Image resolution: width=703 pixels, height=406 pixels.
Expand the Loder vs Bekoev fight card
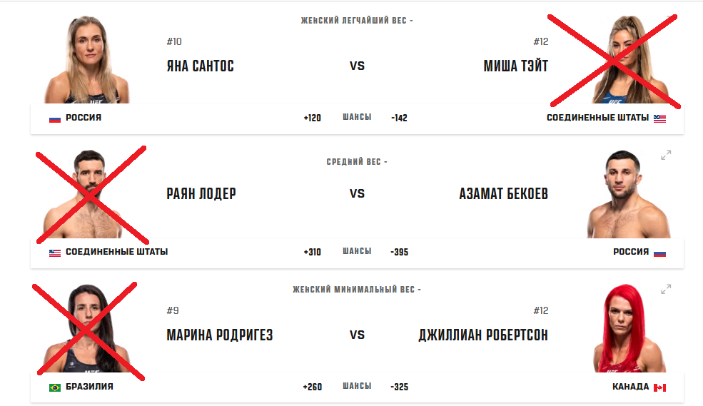(x=666, y=155)
